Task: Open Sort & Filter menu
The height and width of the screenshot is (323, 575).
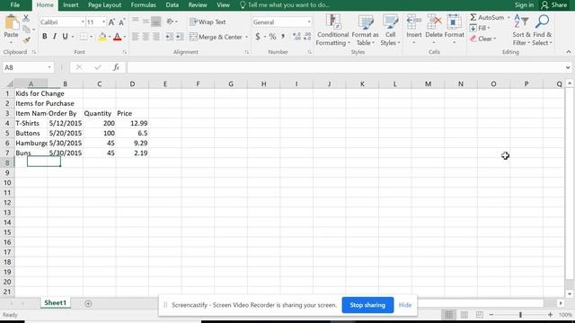Action: [x=521, y=31]
